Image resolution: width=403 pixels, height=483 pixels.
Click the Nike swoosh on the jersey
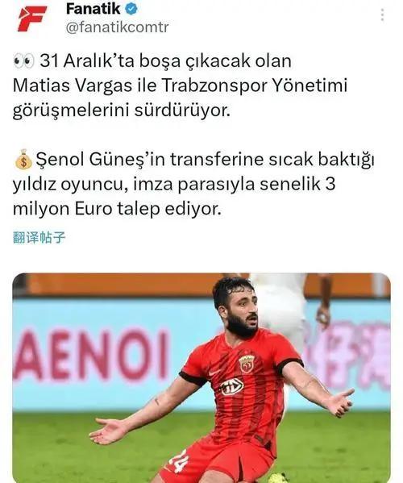pyautogui.click(x=214, y=373)
